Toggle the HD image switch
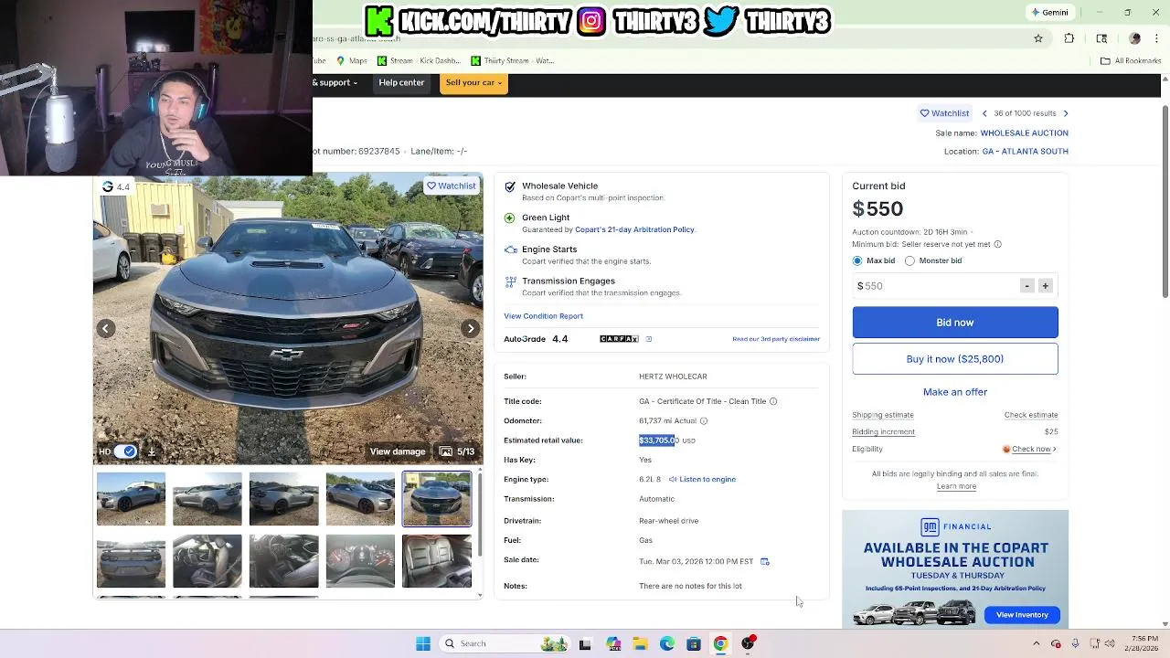The height and width of the screenshot is (658, 1170). pyautogui.click(x=126, y=451)
